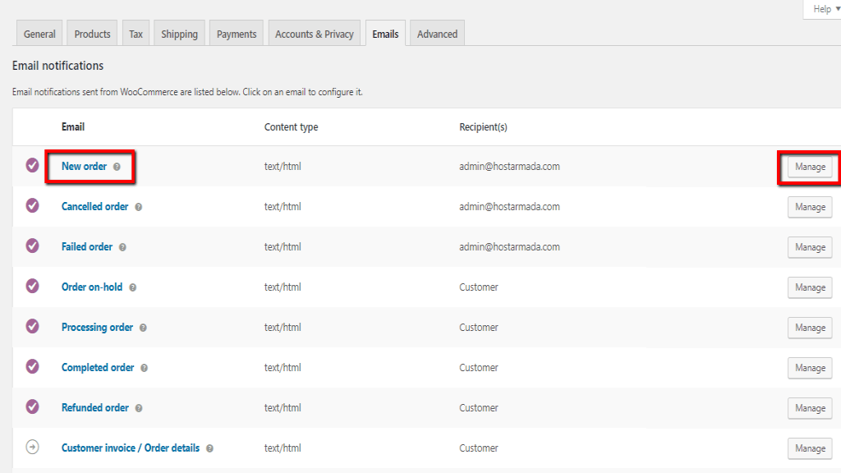Expand the Help dropdown at top right
This screenshot has height=473, width=841.
pyautogui.click(x=820, y=9)
